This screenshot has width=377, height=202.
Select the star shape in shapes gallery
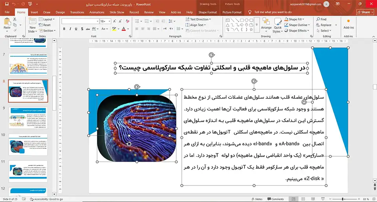[x=251, y=29]
